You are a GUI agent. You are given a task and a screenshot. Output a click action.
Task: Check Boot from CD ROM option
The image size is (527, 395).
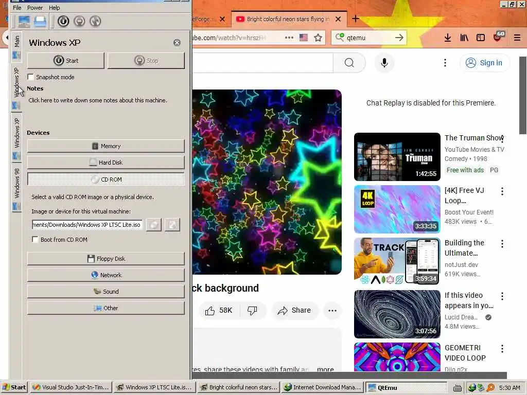pos(35,239)
